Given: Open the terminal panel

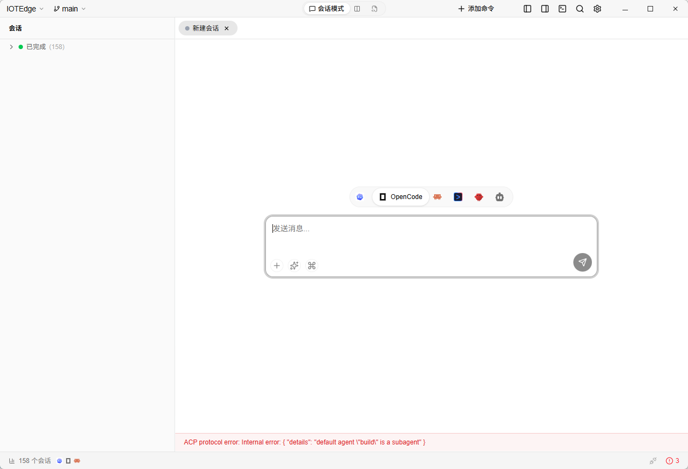Looking at the screenshot, I should coord(562,9).
